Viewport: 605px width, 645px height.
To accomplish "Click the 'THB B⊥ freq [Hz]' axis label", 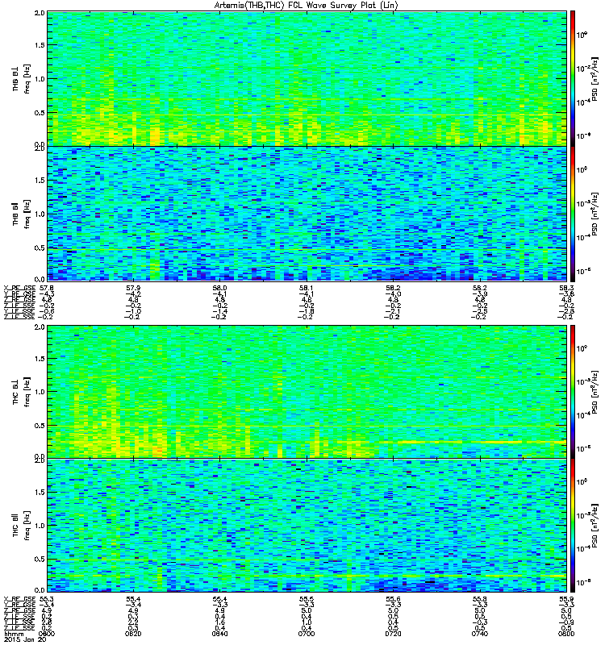I will pos(22,79).
